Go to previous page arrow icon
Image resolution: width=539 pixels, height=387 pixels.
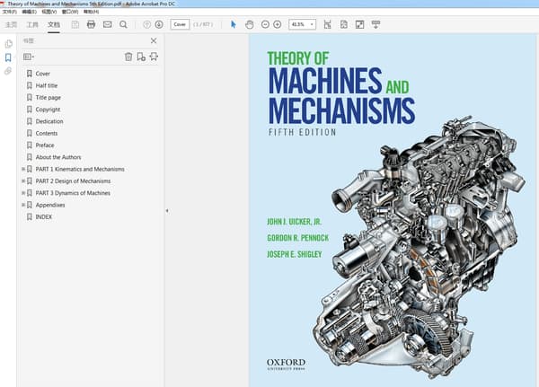(x=146, y=24)
